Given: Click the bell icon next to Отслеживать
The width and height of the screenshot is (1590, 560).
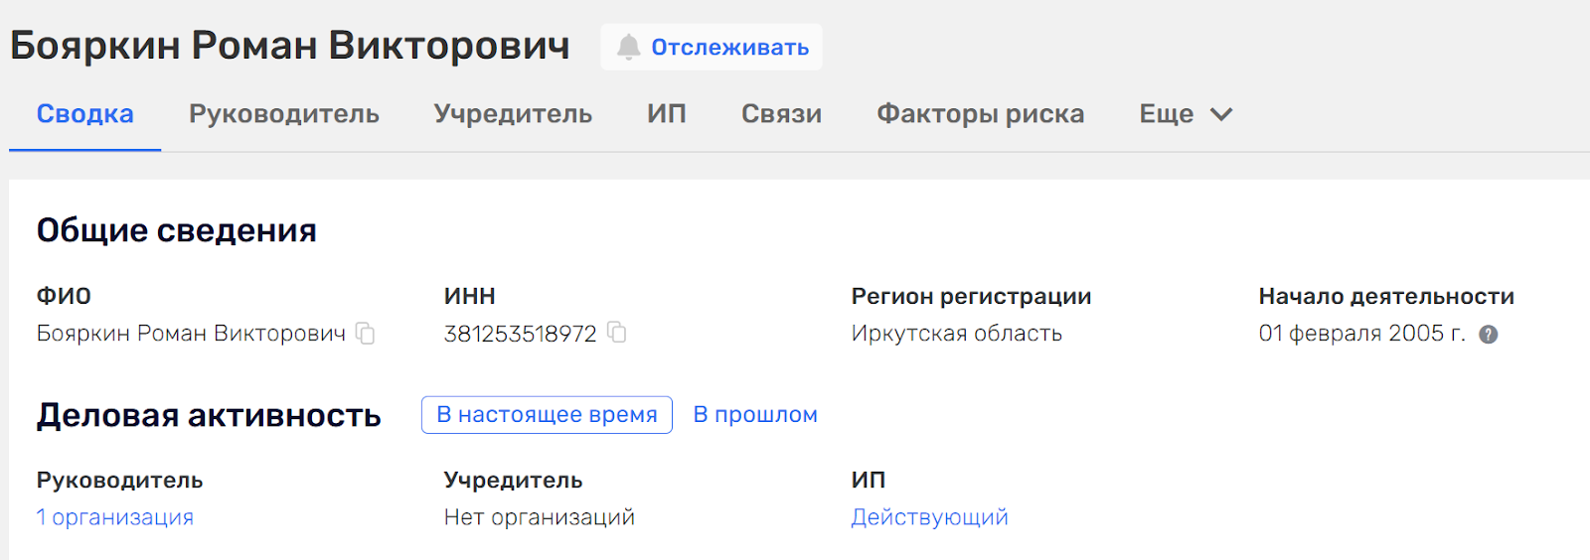Looking at the screenshot, I should click(x=628, y=47).
